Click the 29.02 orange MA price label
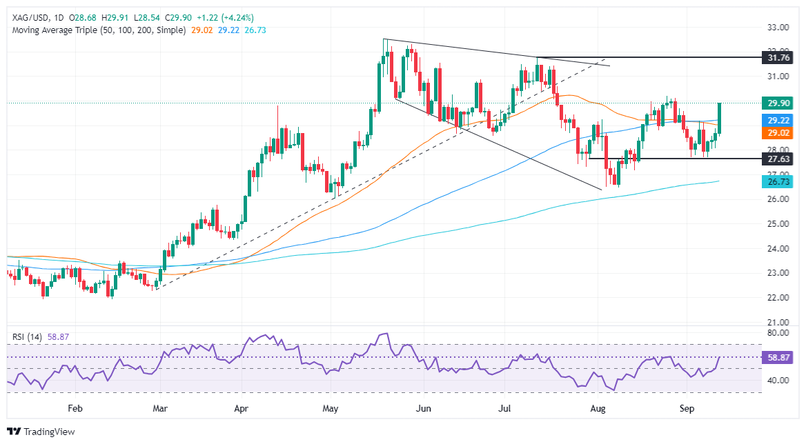Image resolution: width=806 pixels, height=444 pixels. [x=778, y=133]
